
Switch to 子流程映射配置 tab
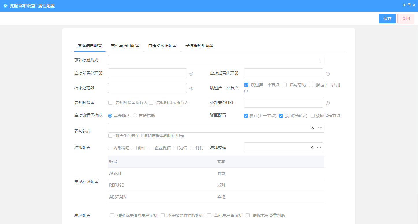(200, 46)
